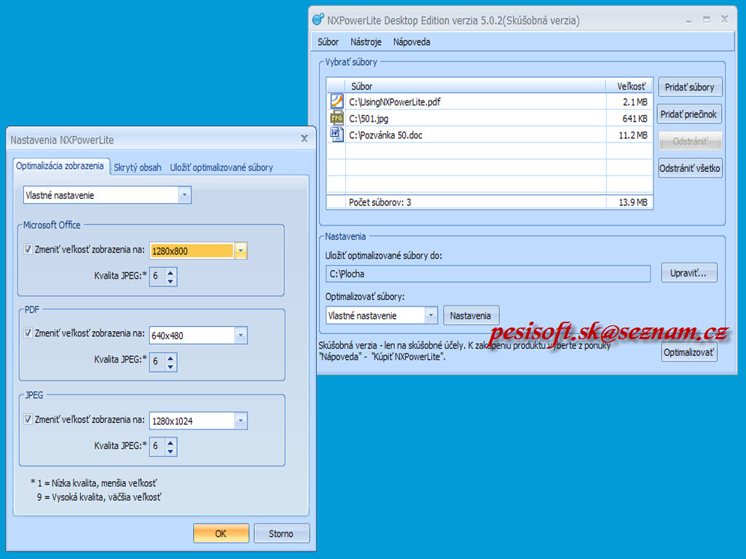746x559 pixels.
Task: Increase Microsoft Office JPEG quality value
Action: coord(170,272)
